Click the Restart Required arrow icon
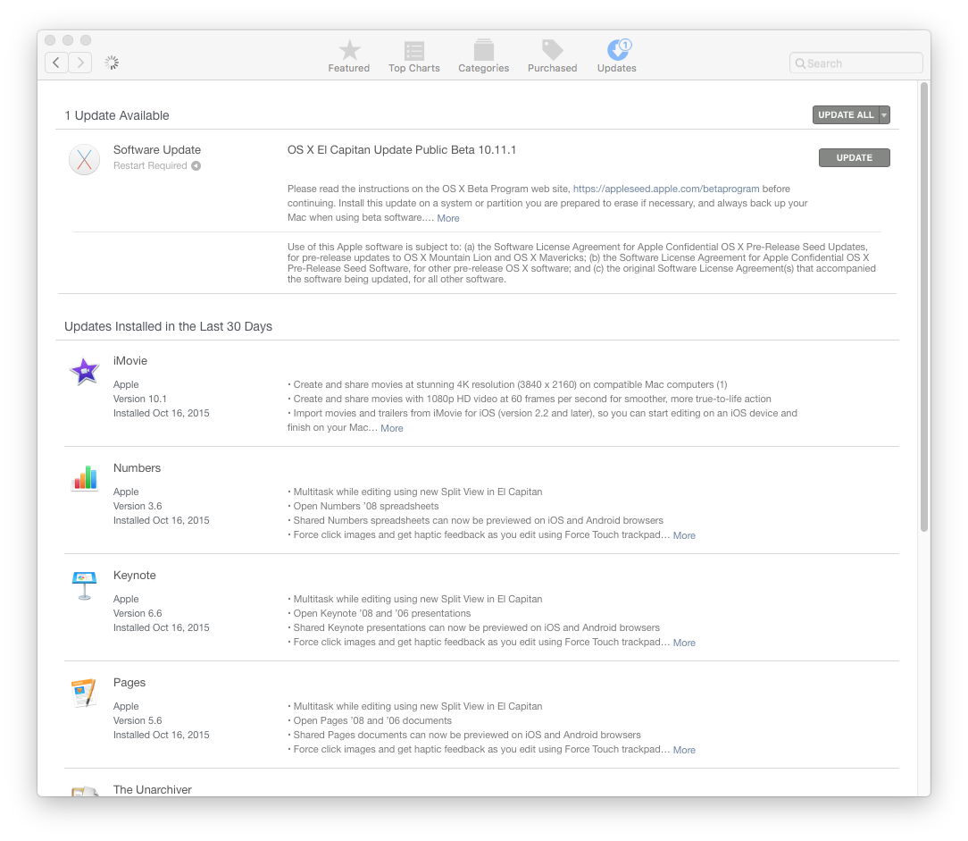968x841 pixels. click(196, 165)
